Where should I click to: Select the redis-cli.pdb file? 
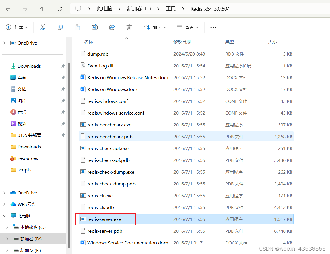tap(186, 207)
